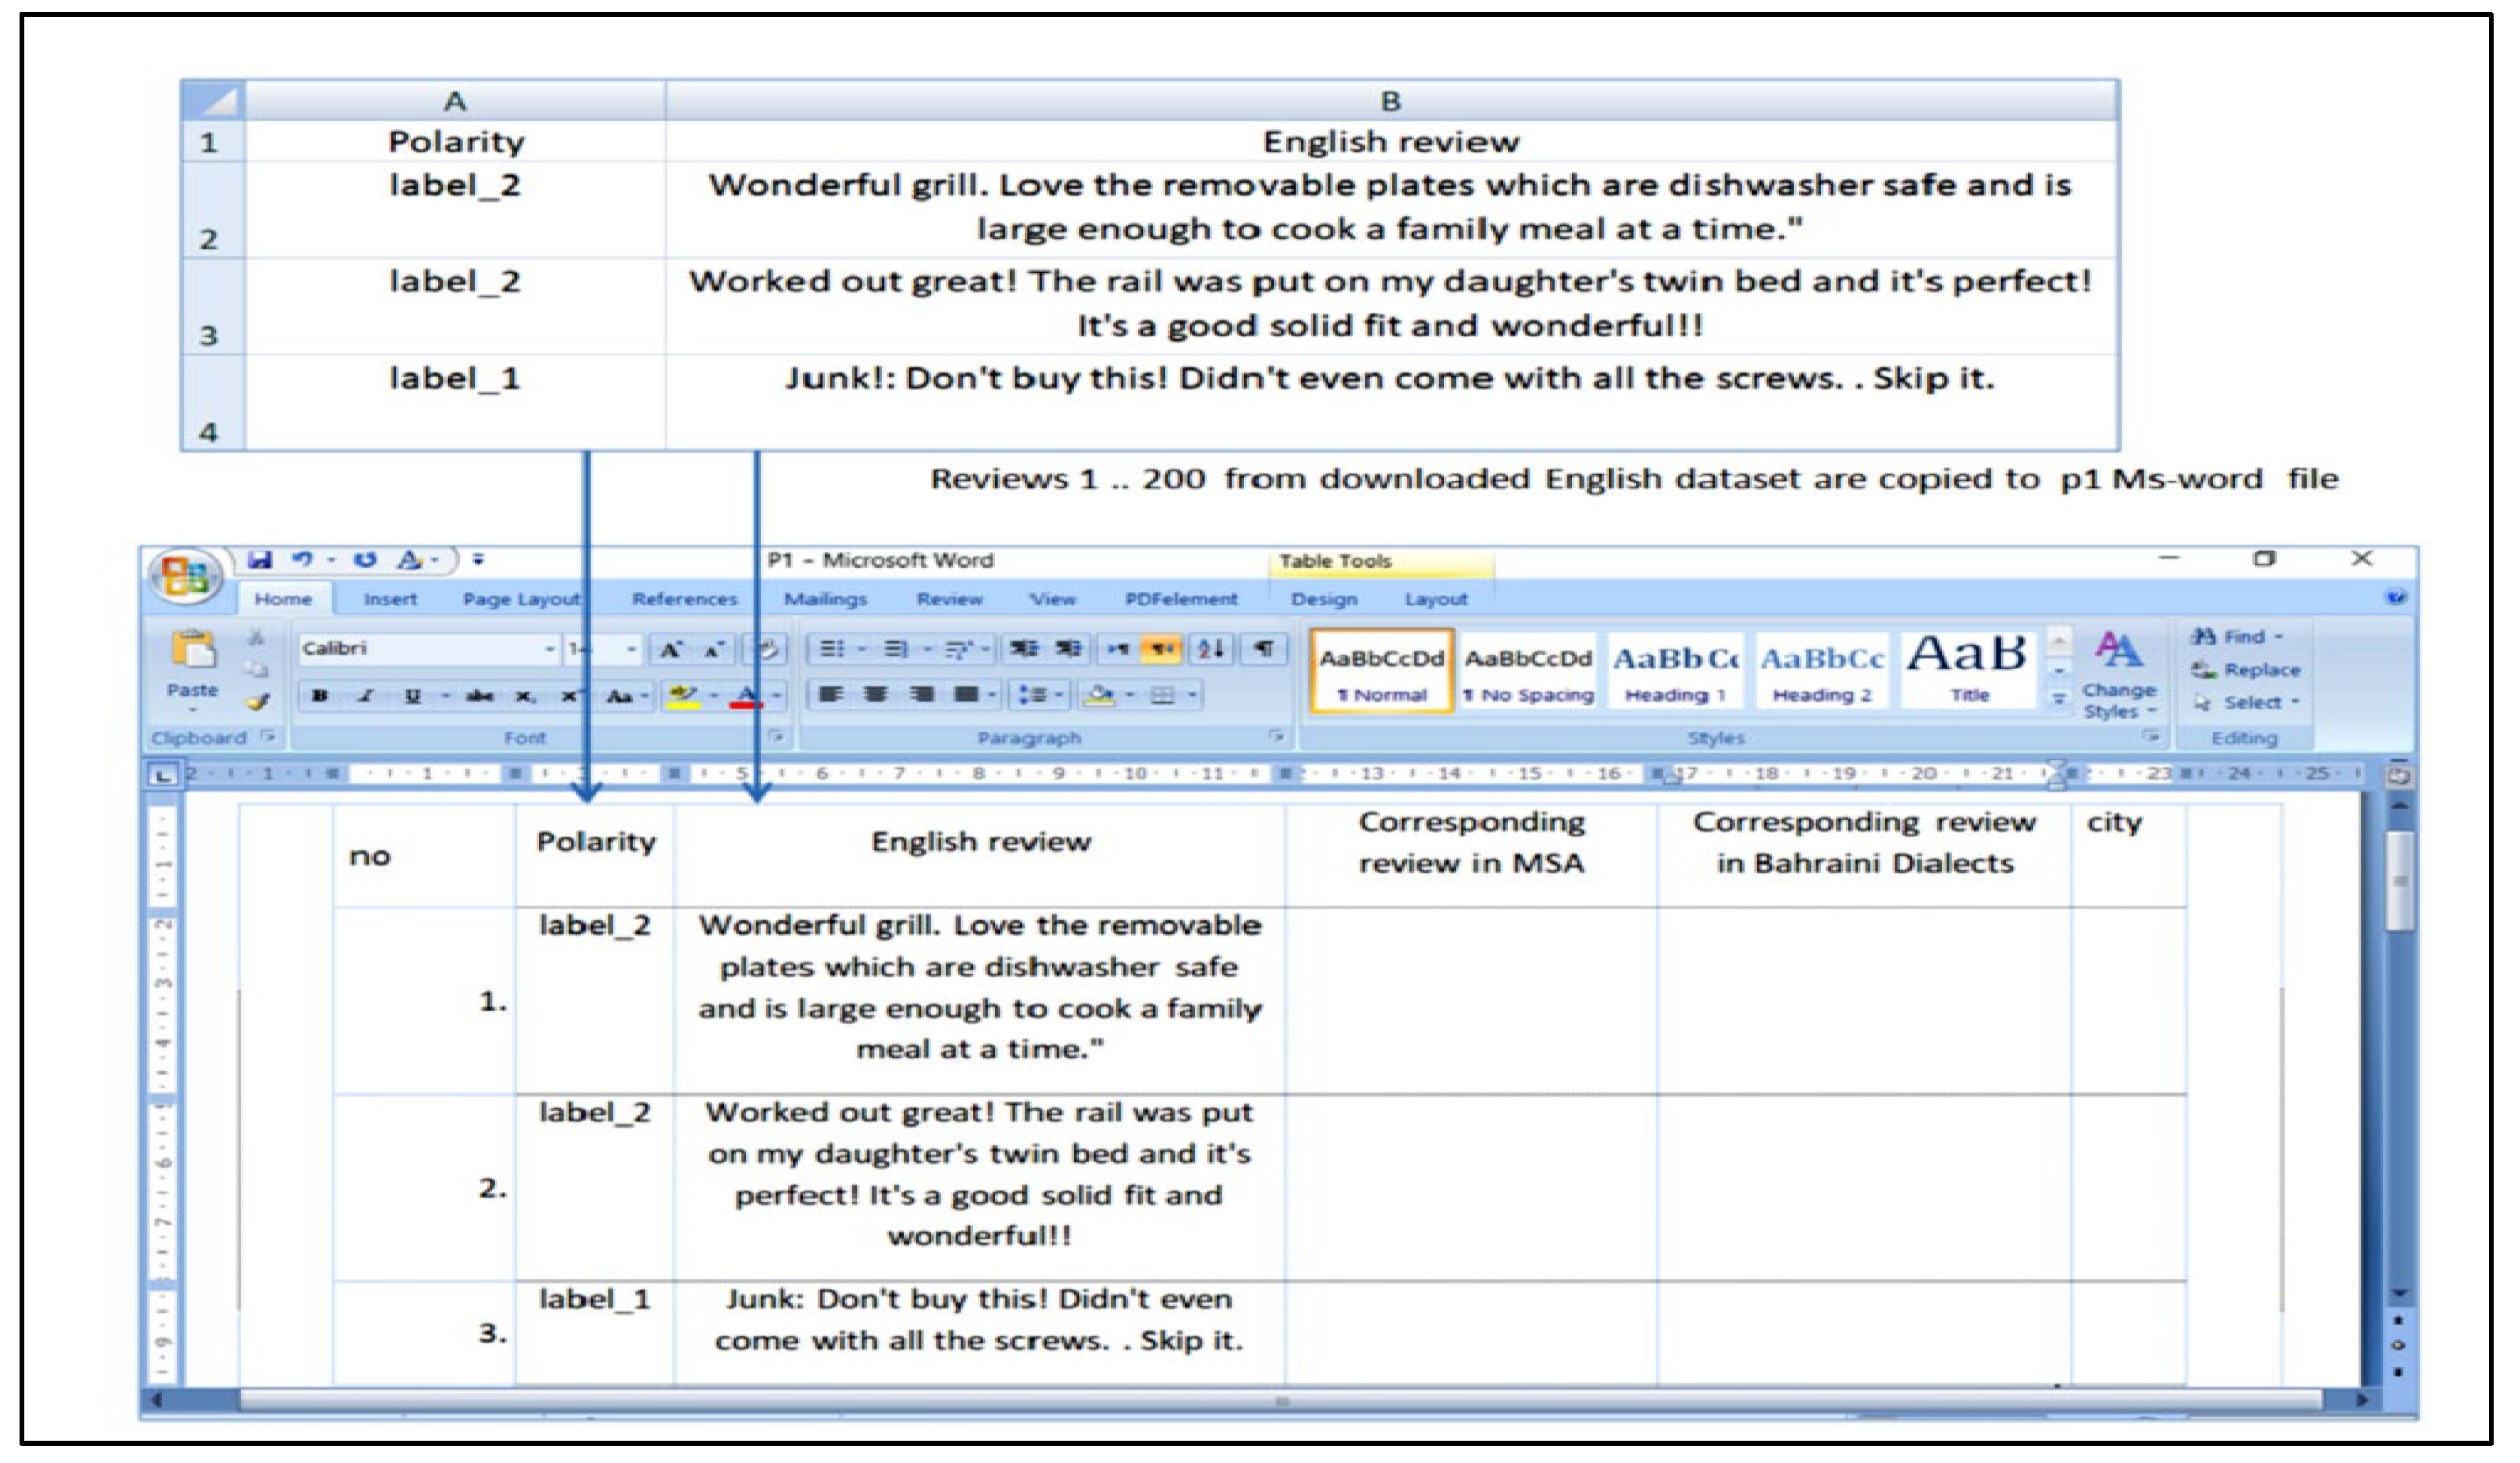Apply center alignment to text
The width and height of the screenshot is (2520, 1463).
[875, 694]
